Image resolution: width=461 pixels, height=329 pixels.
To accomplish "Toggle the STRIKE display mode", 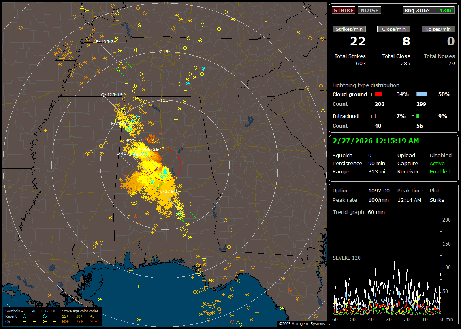I will point(344,10).
